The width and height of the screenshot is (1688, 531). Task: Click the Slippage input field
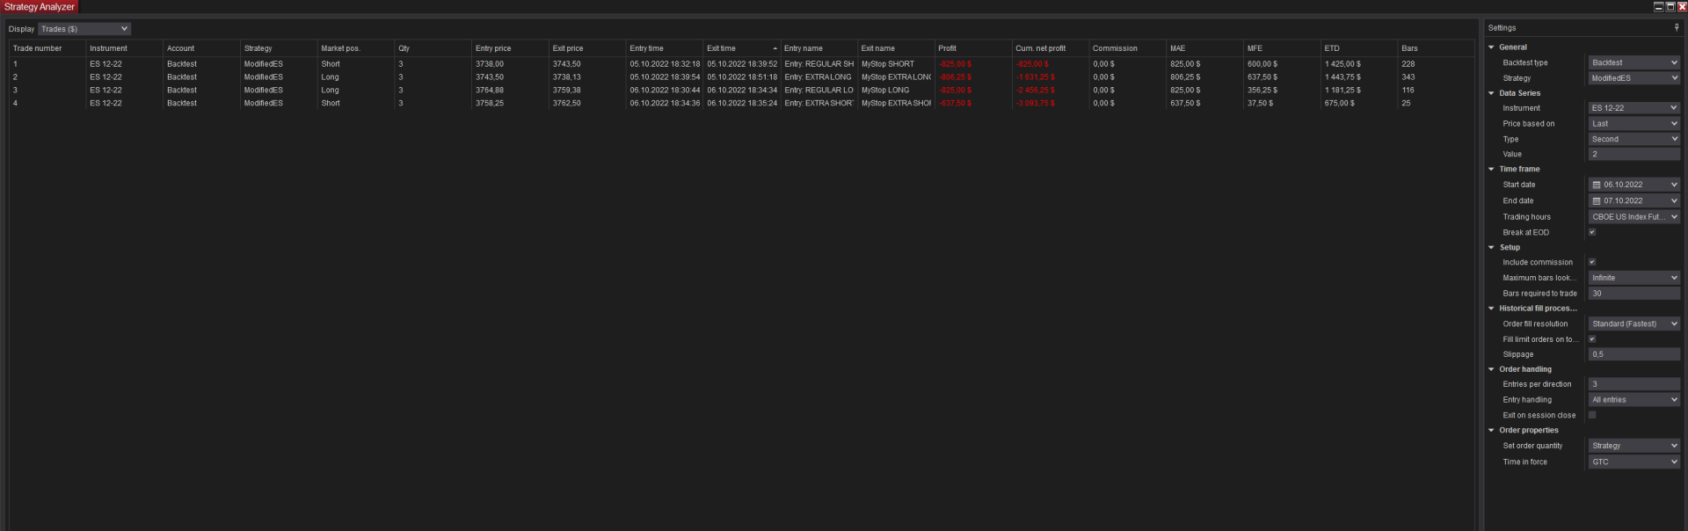click(x=1633, y=354)
